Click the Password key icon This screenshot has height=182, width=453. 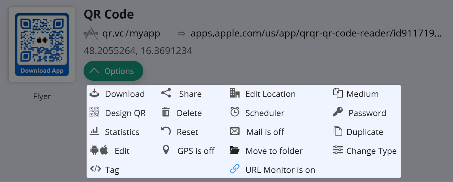point(338,112)
